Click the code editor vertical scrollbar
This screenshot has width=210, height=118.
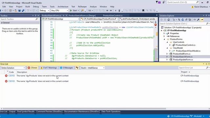[156, 55]
